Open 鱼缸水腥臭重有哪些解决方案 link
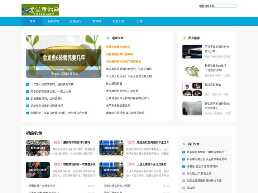 204,181
